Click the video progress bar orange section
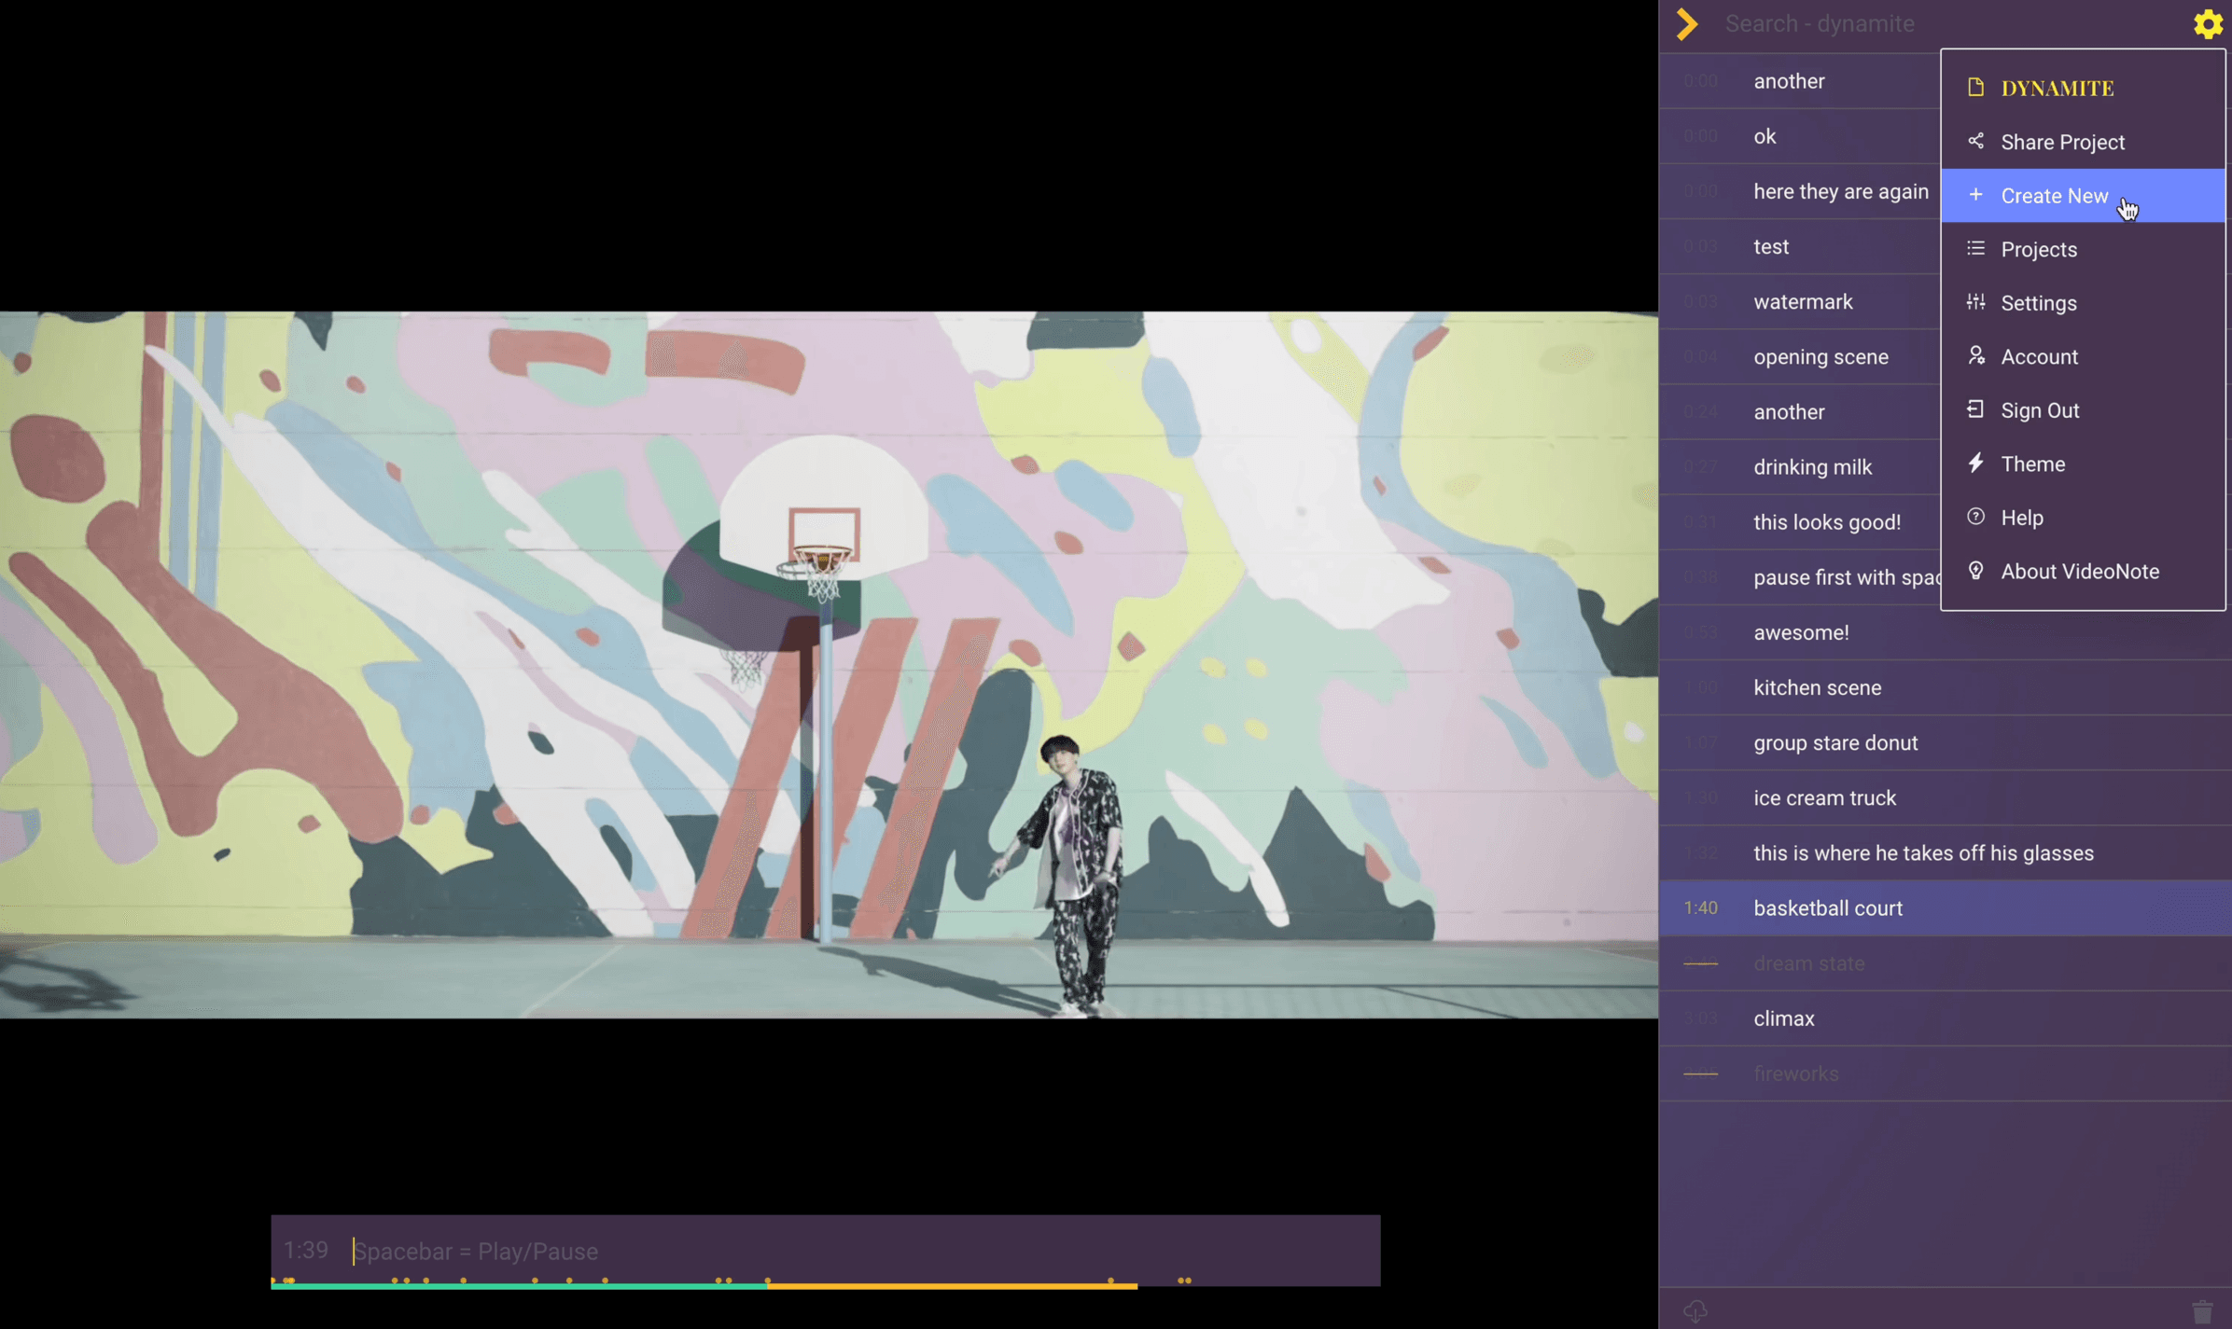The height and width of the screenshot is (1329, 2232). (x=952, y=1286)
